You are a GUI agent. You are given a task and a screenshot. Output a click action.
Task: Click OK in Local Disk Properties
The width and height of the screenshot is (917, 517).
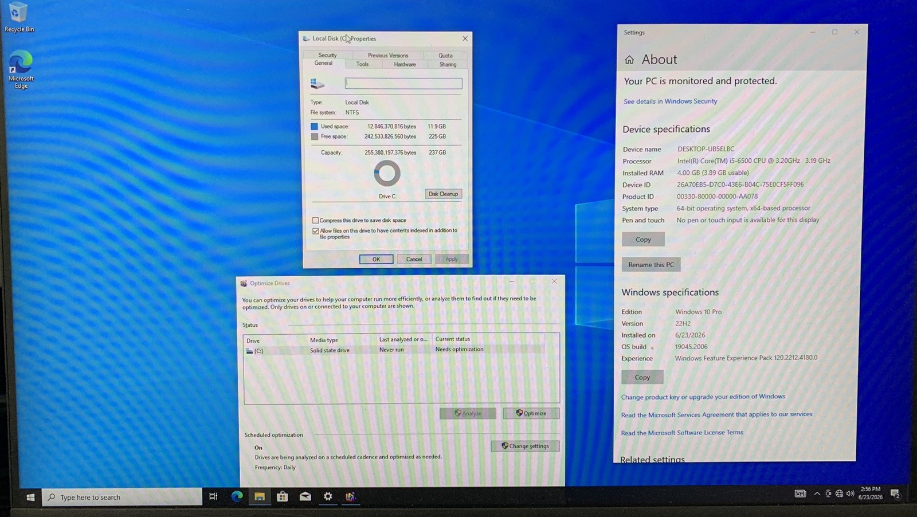point(376,259)
